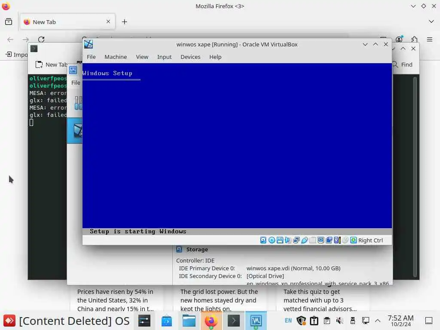Click the terminal icon in Konsole title bar
Viewport: 440px width, 330px height.
coord(34,49)
